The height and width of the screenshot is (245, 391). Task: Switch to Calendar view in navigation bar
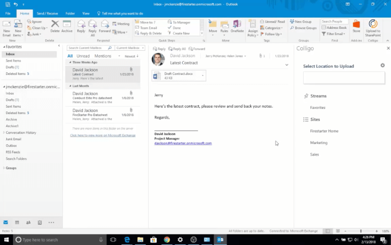pos(17,222)
